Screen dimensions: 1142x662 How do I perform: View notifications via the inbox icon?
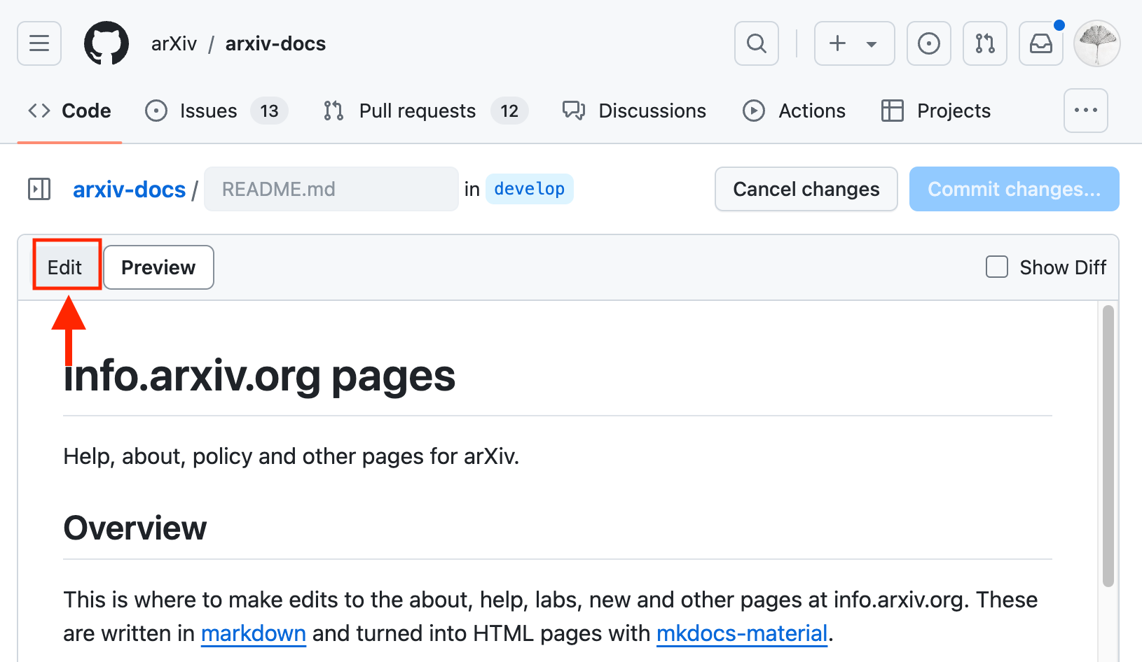(1041, 43)
